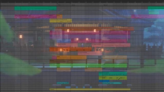Select the teal guitar clip above the horns clip
This screenshot has height=92, width=164.
coord(113,74)
